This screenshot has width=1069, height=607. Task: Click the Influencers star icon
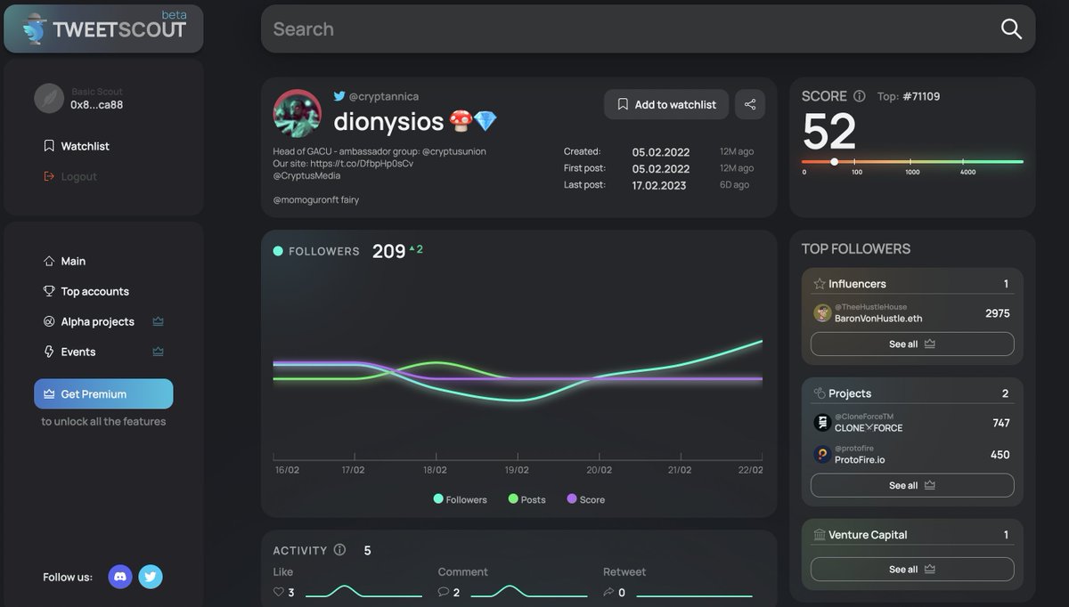pyautogui.click(x=820, y=284)
